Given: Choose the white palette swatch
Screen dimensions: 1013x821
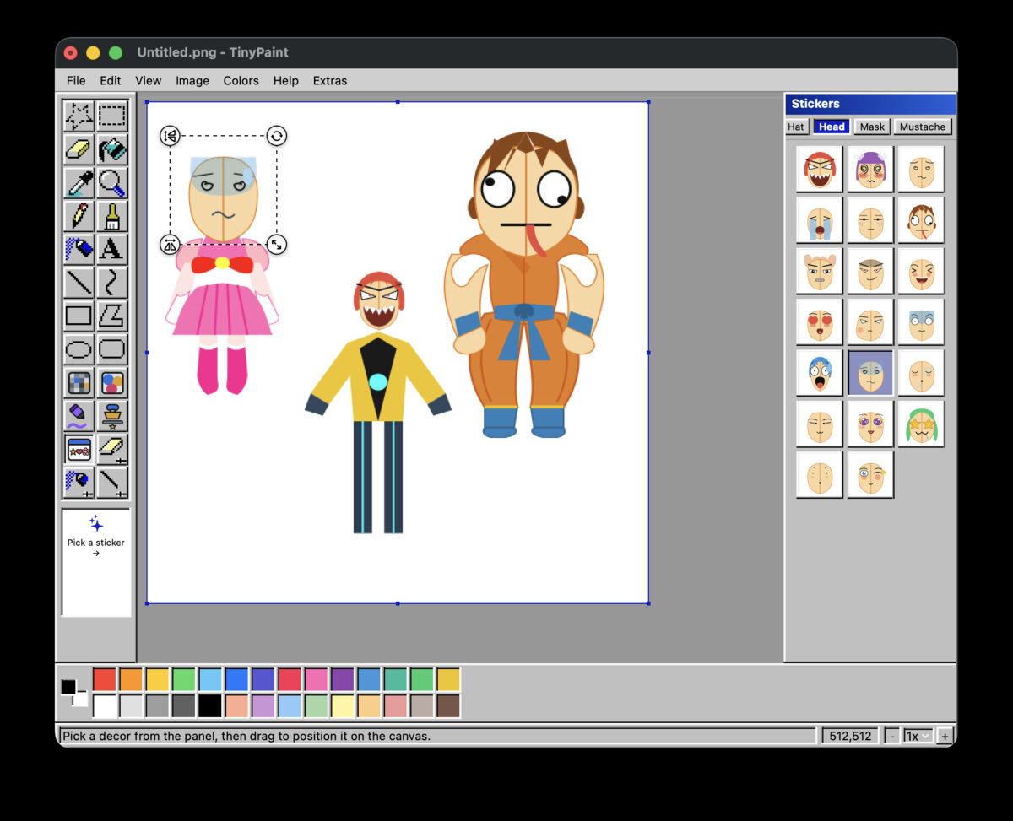Looking at the screenshot, I should point(105,705).
